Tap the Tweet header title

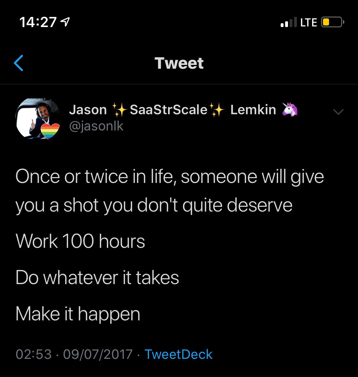click(179, 63)
